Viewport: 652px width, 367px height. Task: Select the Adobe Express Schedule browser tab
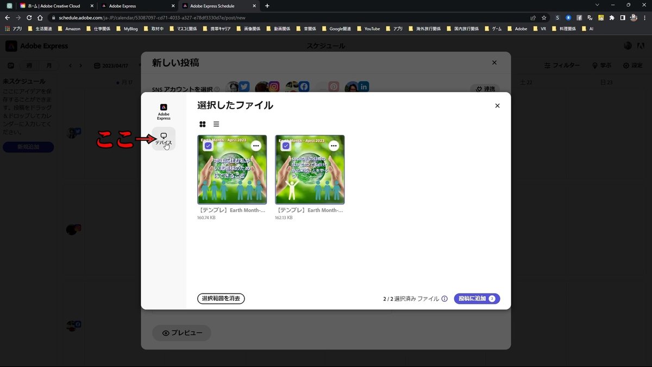pos(220,5)
